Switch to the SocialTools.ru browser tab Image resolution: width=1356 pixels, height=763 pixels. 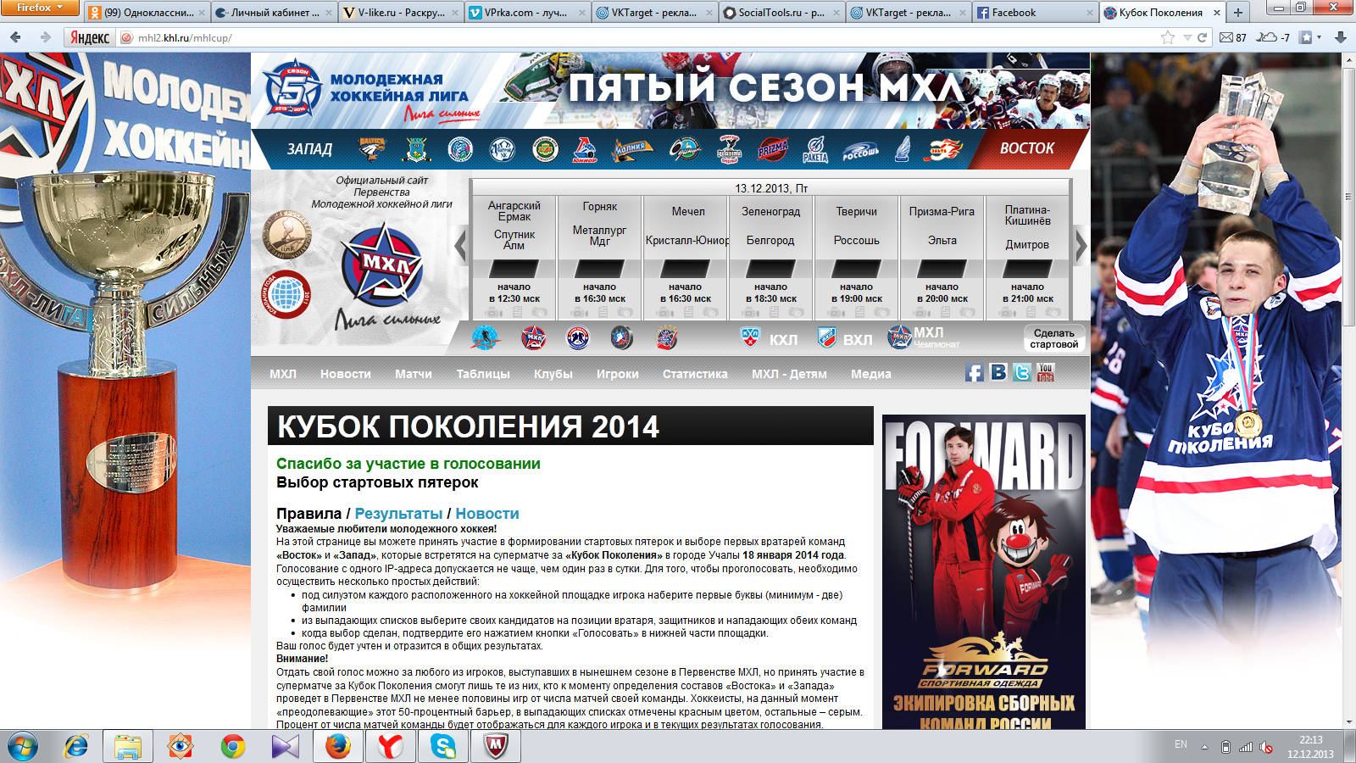tap(781, 12)
